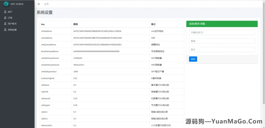This screenshot has height=128, width=265.
Task: Click the icon beside 系统设置
Action: tap(5, 29)
